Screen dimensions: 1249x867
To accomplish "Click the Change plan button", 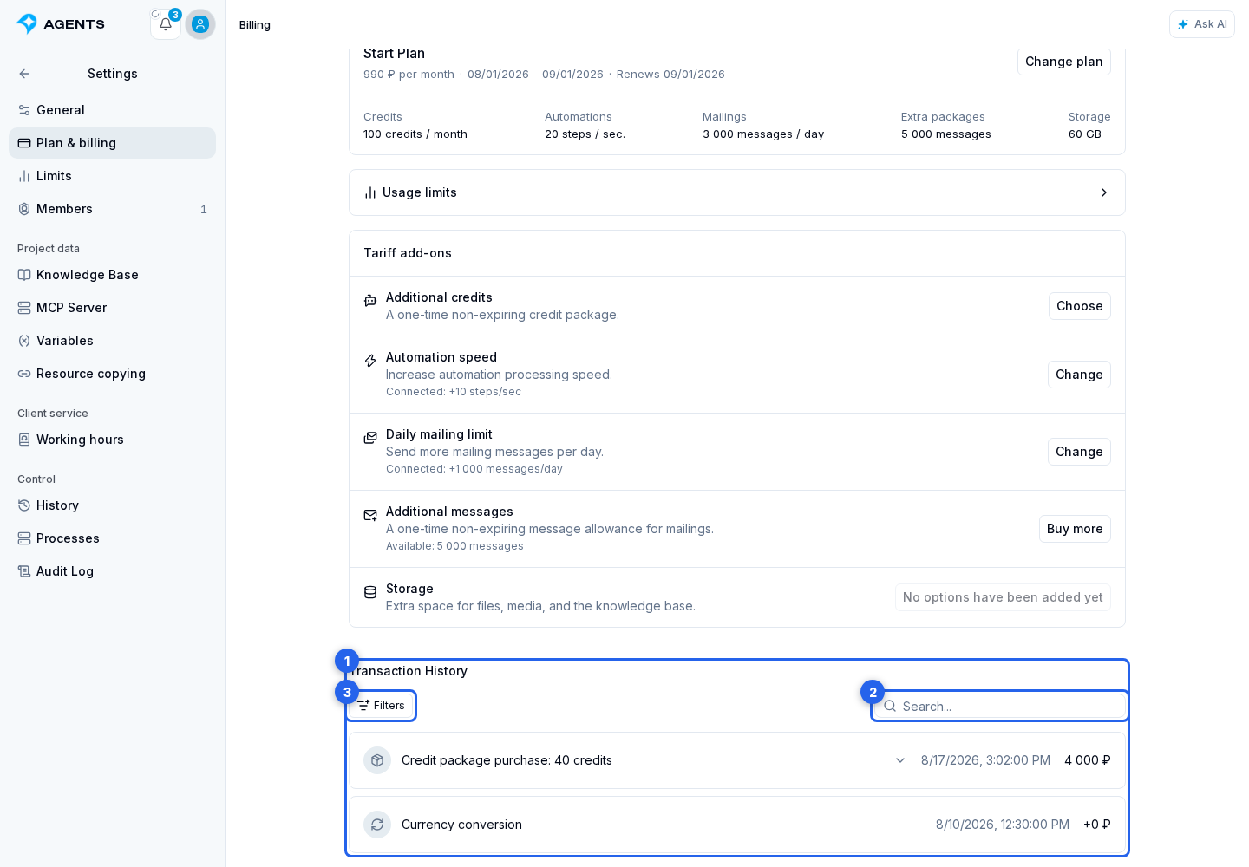I will tap(1063, 62).
